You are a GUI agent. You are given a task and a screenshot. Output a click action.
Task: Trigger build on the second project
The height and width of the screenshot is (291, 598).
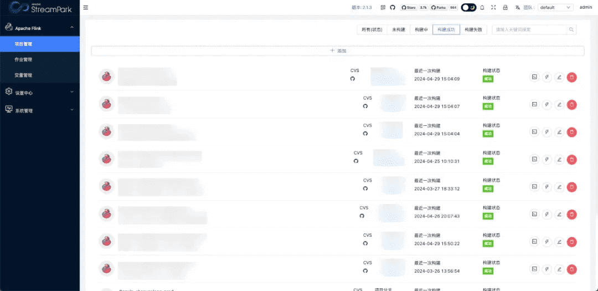pyautogui.click(x=547, y=105)
